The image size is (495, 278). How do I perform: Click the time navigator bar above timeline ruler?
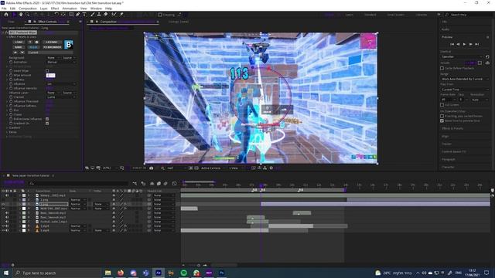pyautogui.click(x=199, y=181)
